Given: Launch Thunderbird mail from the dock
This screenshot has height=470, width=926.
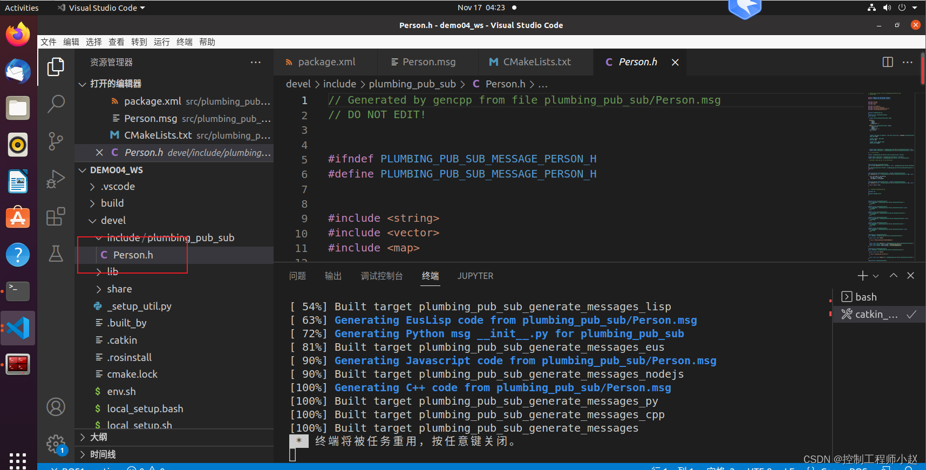Looking at the screenshot, I should point(18,71).
